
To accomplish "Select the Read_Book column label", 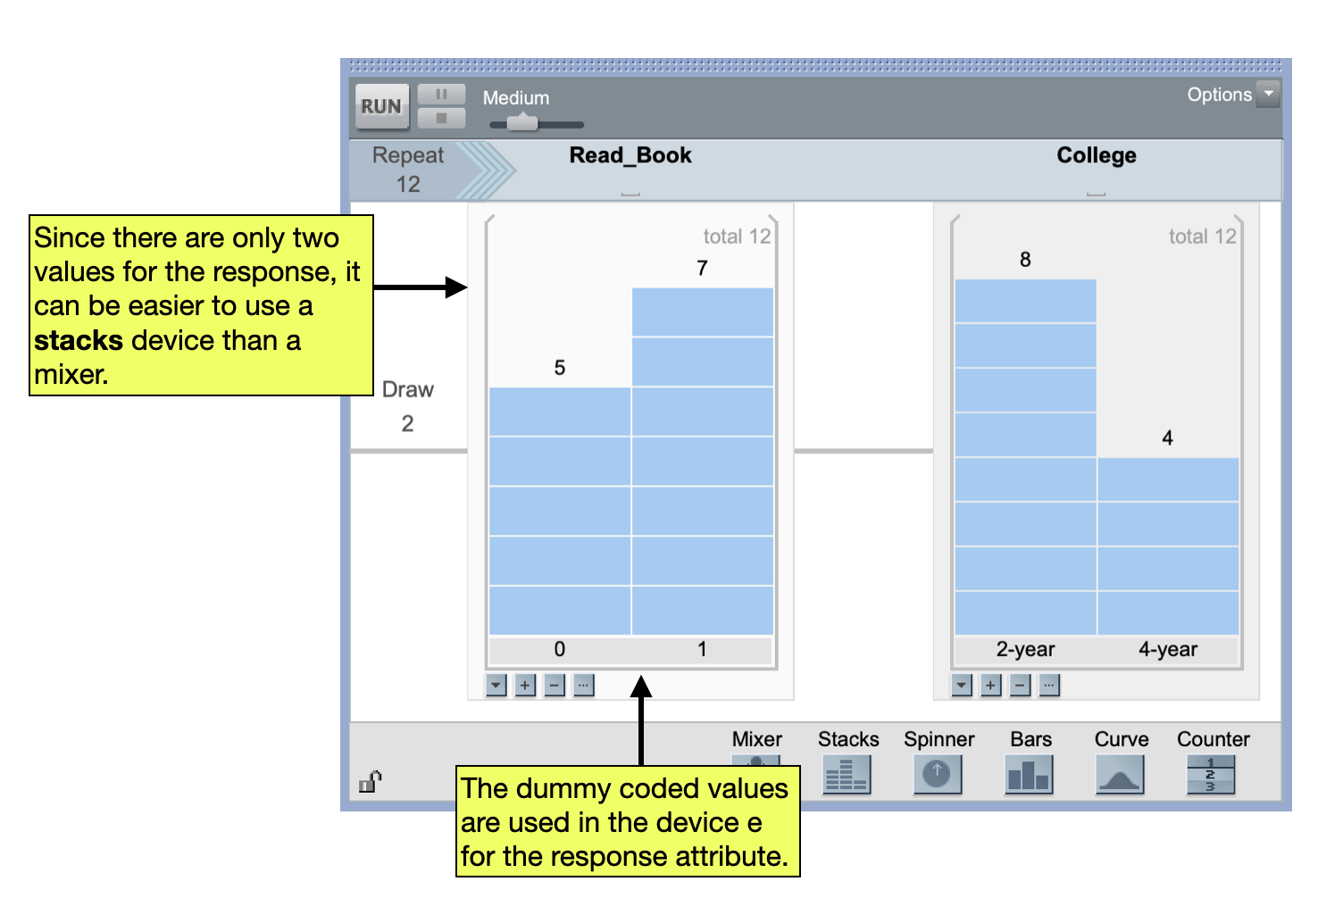I will point(630,154).
